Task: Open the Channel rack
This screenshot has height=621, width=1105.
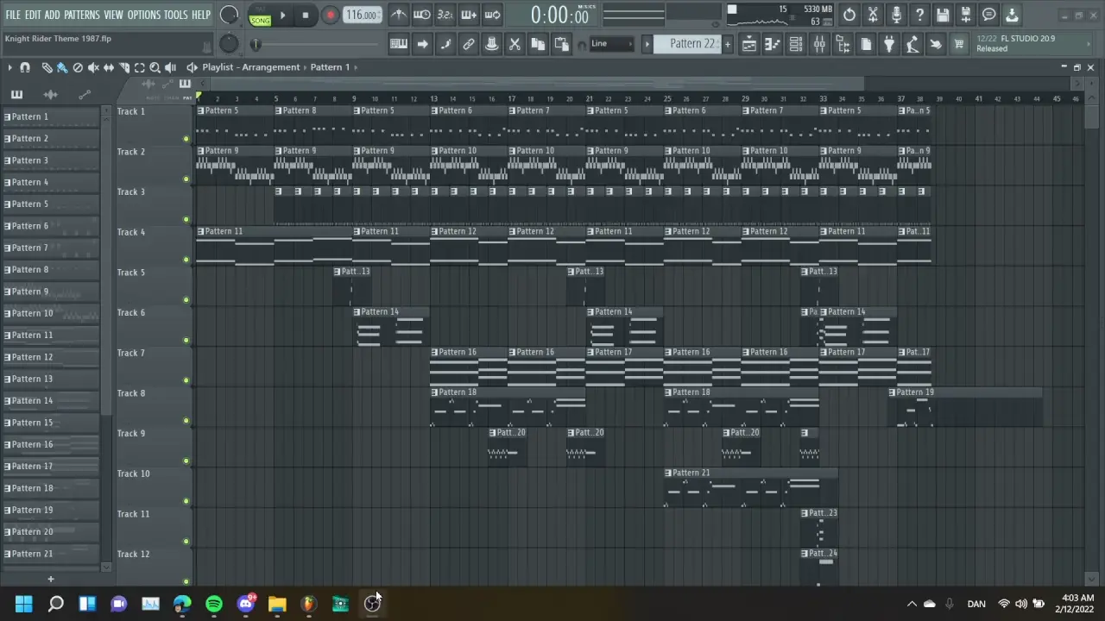Action: pyautogui.click(x=797, y=44)
